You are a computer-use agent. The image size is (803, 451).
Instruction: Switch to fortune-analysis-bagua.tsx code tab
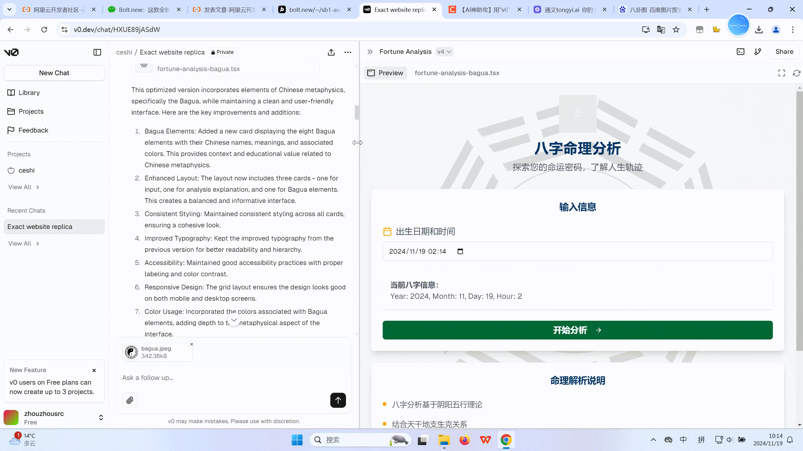457,73
